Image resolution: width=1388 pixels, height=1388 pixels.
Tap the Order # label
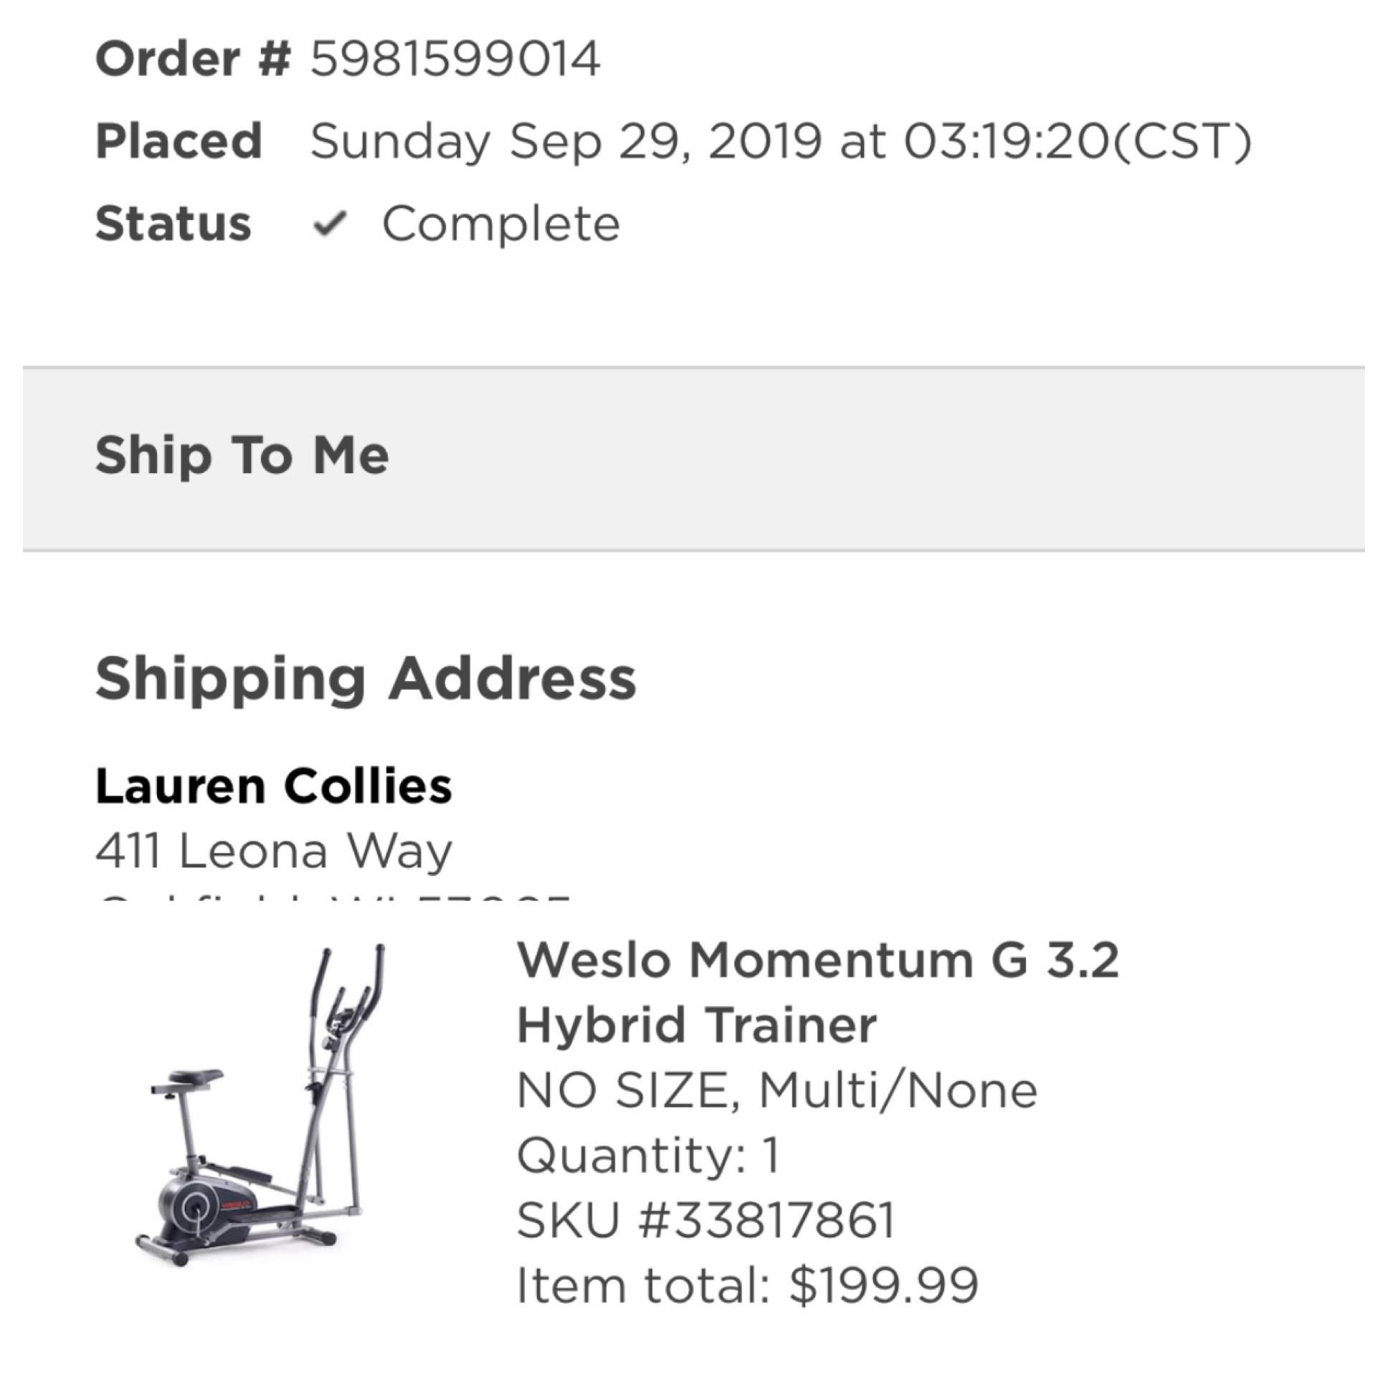pos(194,59)
